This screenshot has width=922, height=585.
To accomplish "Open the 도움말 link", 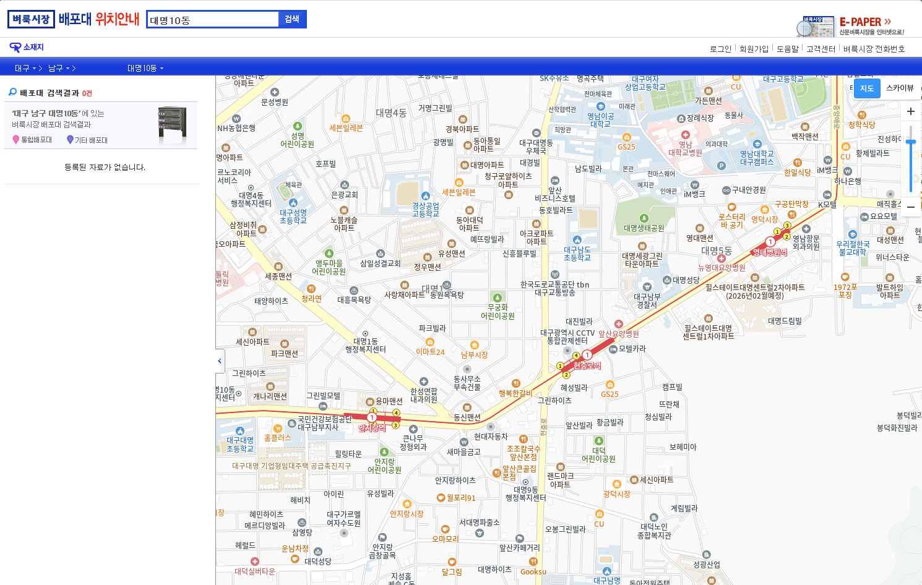I will pyautogui.click(x=788, y=49).
